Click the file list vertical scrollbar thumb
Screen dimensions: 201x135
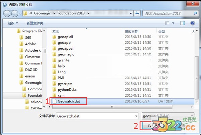pos(197,78)
